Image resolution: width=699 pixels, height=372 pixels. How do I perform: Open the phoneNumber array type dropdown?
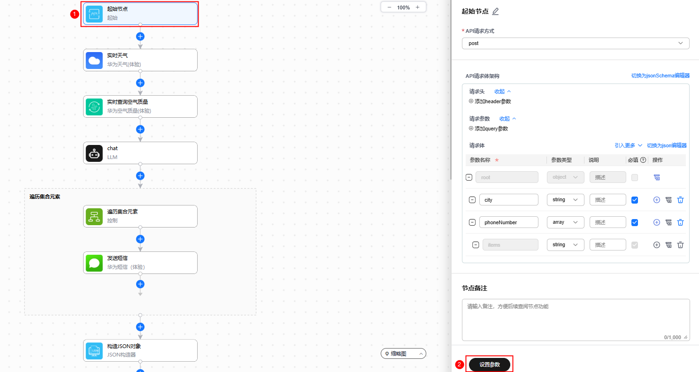tap(565, 222)
